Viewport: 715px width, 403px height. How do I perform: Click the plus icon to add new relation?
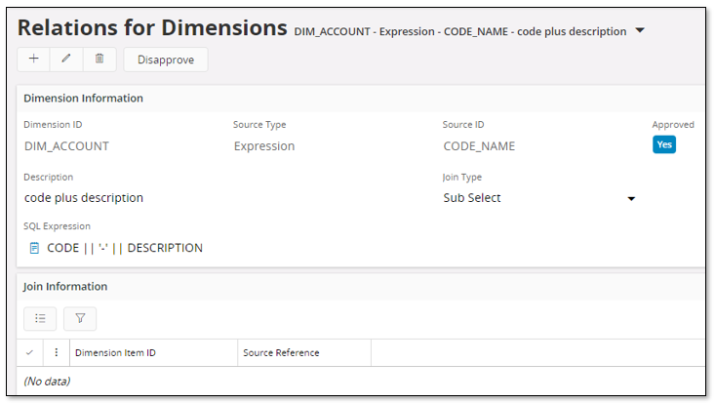[34, 60]
